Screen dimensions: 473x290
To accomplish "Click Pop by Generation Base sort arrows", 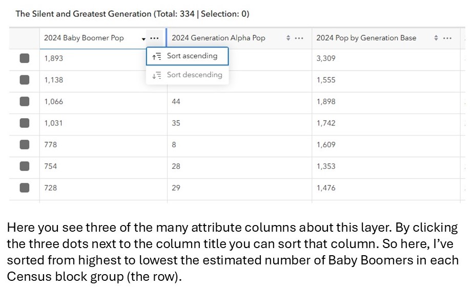I will coord(436,38).
